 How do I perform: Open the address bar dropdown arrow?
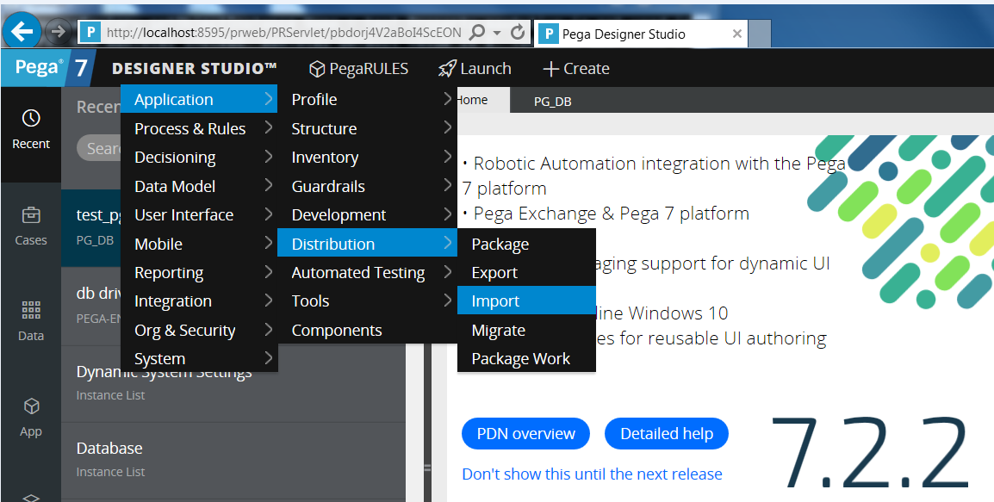pyautogui.click(x=497, y=33)
